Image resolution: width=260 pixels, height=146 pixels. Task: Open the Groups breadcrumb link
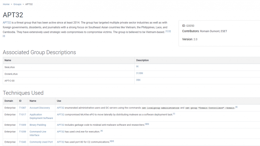click(x=17, y=4)
